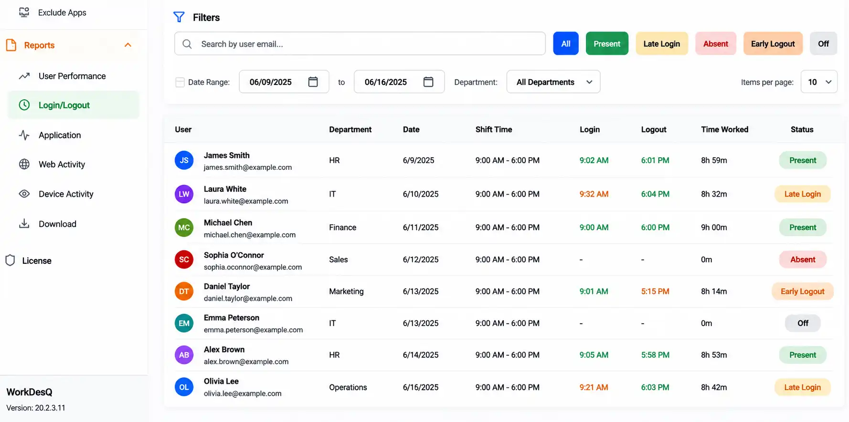Click the Operations department cell
The width and height of the screenshot is (849, 422).
click(348, 387)
